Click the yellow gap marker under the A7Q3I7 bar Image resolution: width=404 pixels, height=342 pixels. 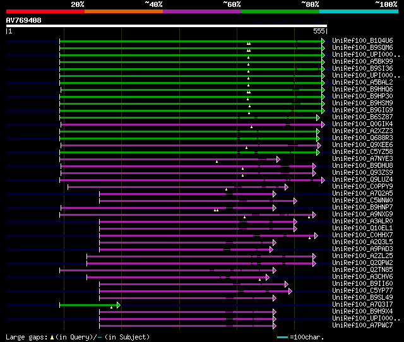[111, 307]
